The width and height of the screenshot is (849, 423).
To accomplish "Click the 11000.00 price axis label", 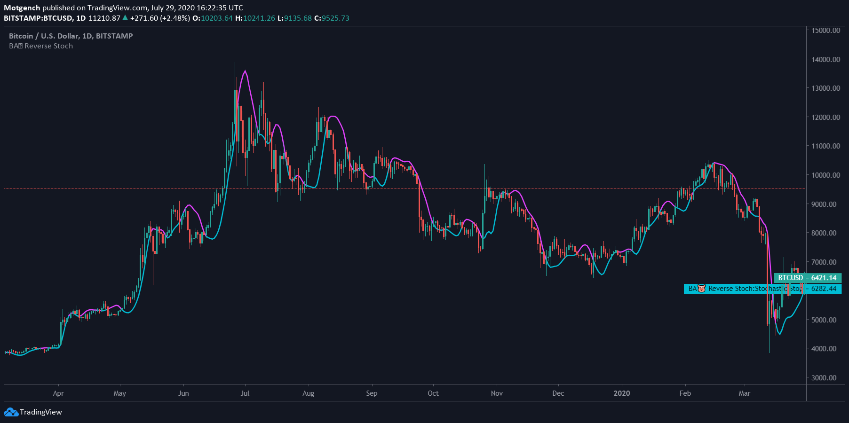I will 825,146.
